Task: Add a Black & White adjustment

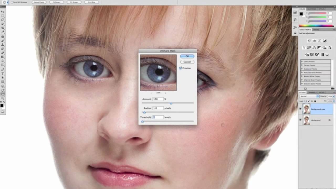Action: pos(319,48)
